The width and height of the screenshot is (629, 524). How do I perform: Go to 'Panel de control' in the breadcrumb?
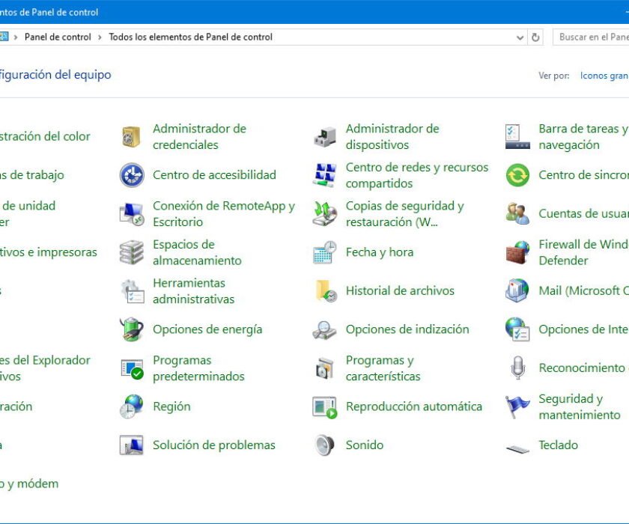coord(58,37)
